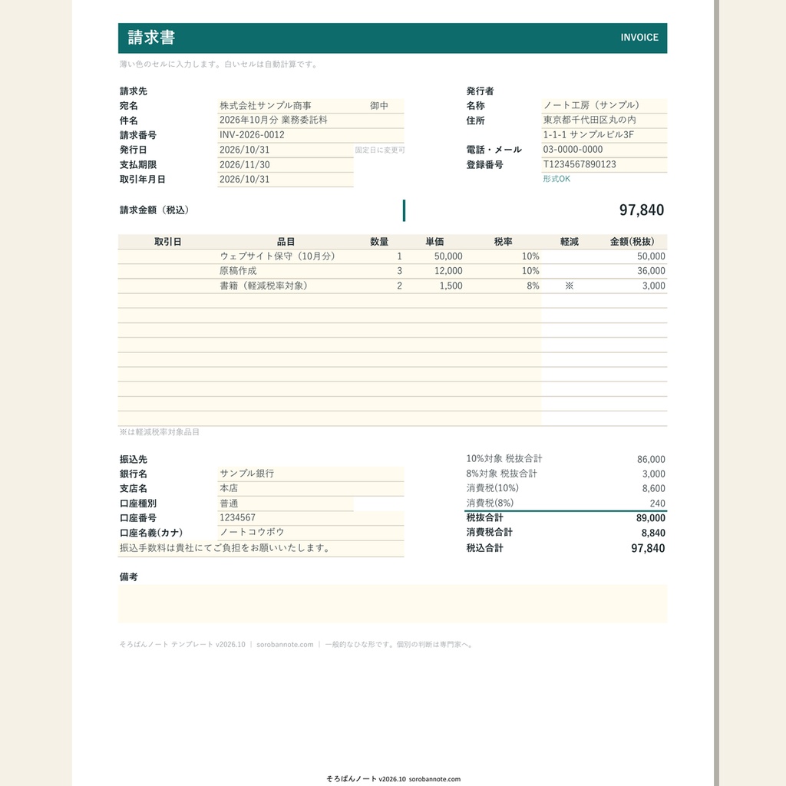Click bank name サンプル銀行

click(x=311, y=474)
